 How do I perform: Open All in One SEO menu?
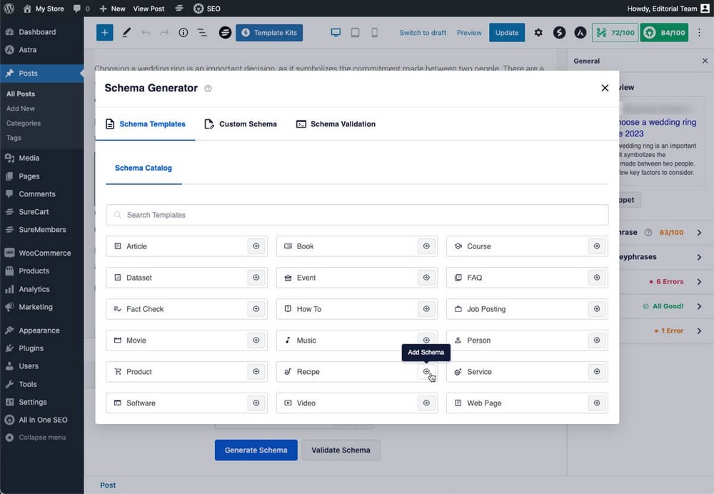(x=42, y=420)
